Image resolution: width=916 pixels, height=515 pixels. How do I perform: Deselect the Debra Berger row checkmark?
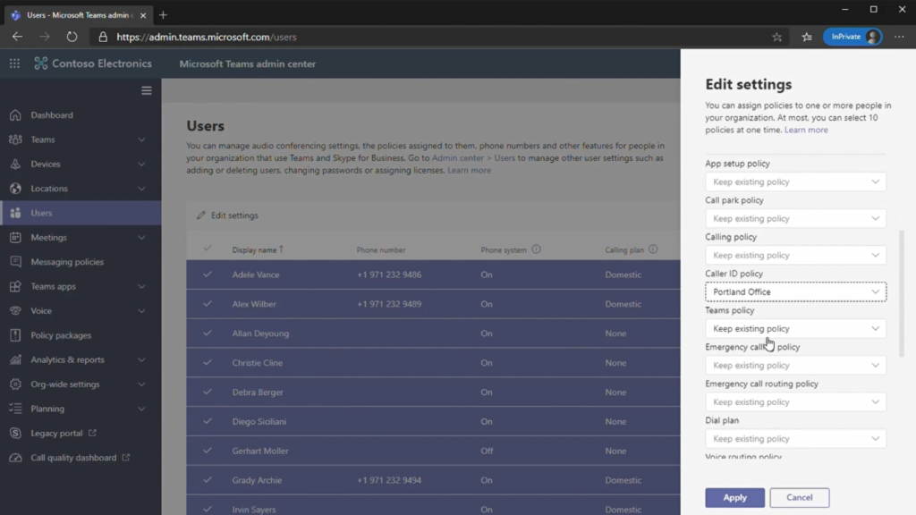(x=208, y=392)
